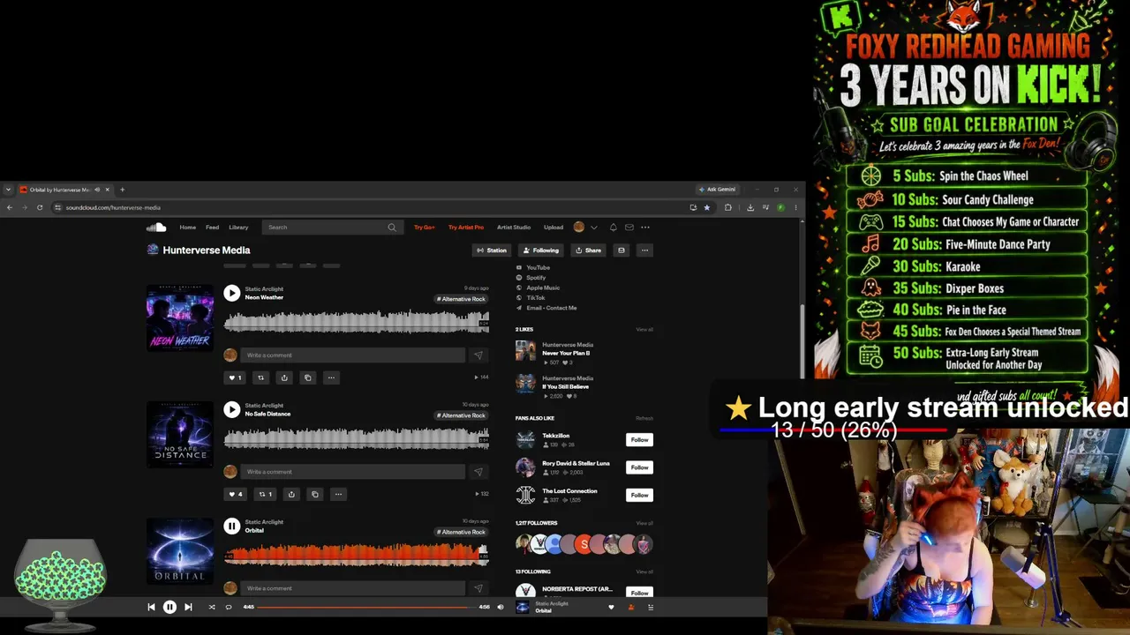Like the playing Orbital track in player bar

click(x=611, y=607)
